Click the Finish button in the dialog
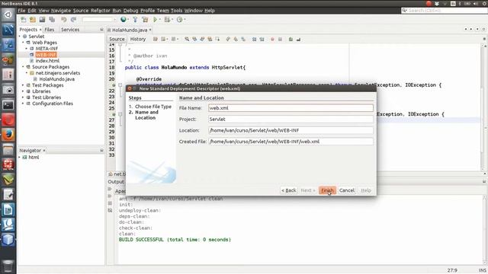This screenshot has height=274, width=488. tap(327, 190)
